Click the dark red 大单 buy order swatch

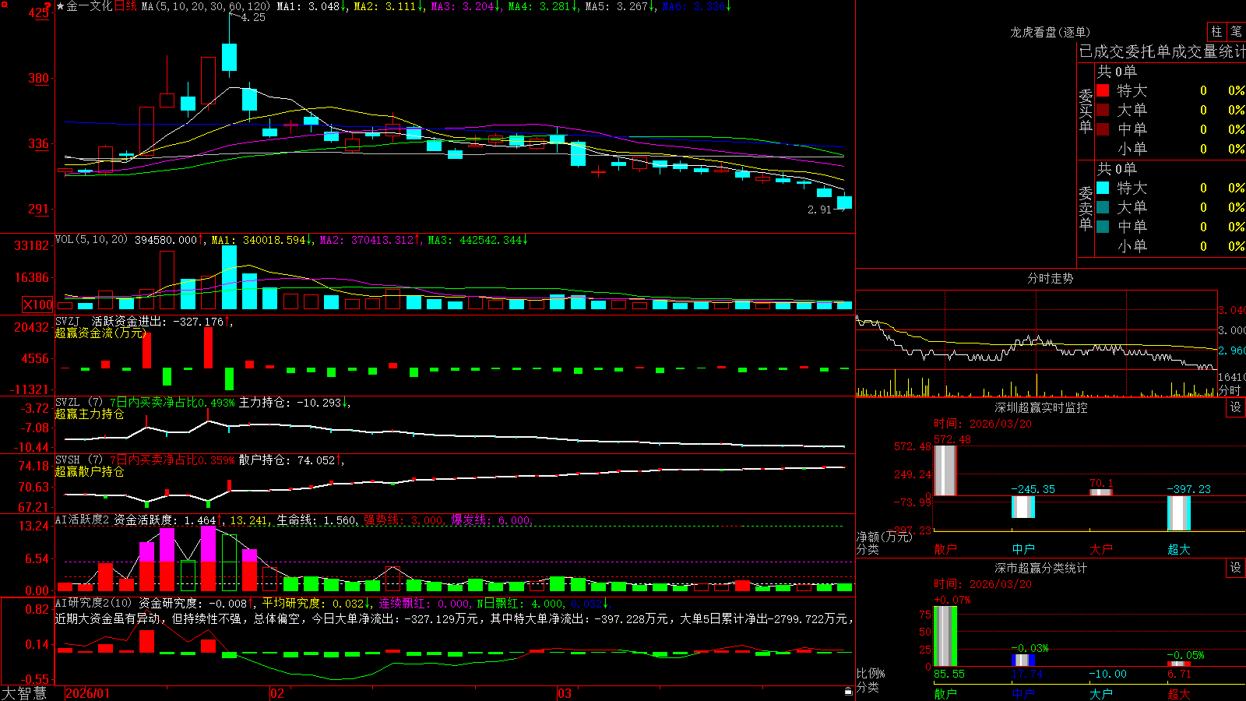(x=1103, y=110)
